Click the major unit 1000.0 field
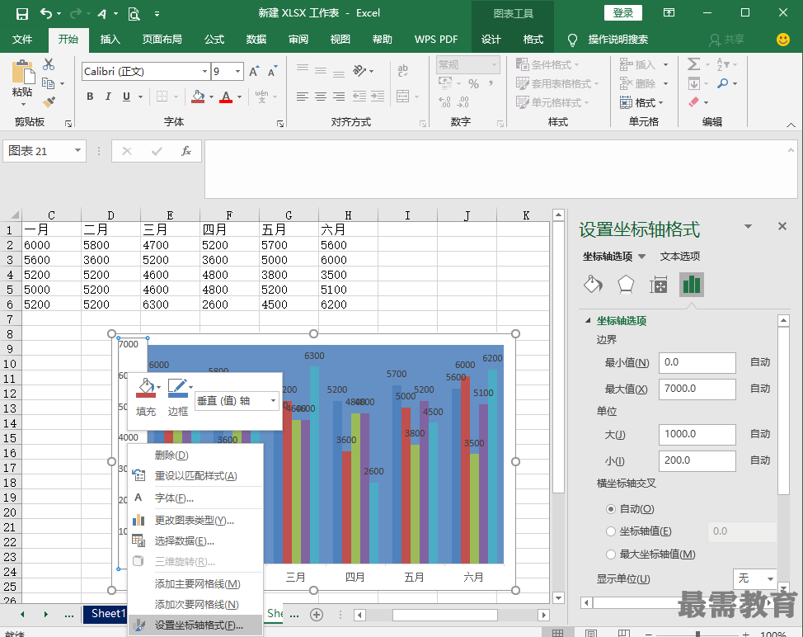 point(697,435)
